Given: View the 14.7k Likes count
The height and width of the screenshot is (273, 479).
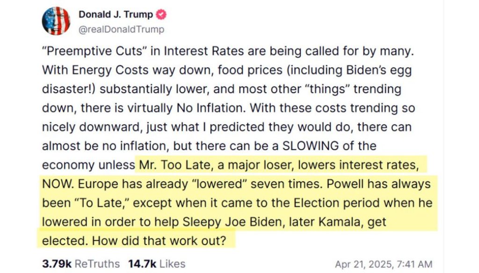Looking at the screenshot, I should click(142, 264).
